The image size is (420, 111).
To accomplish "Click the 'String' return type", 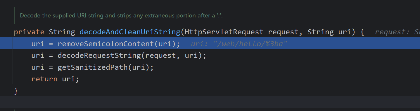I will tap(62, 32).
